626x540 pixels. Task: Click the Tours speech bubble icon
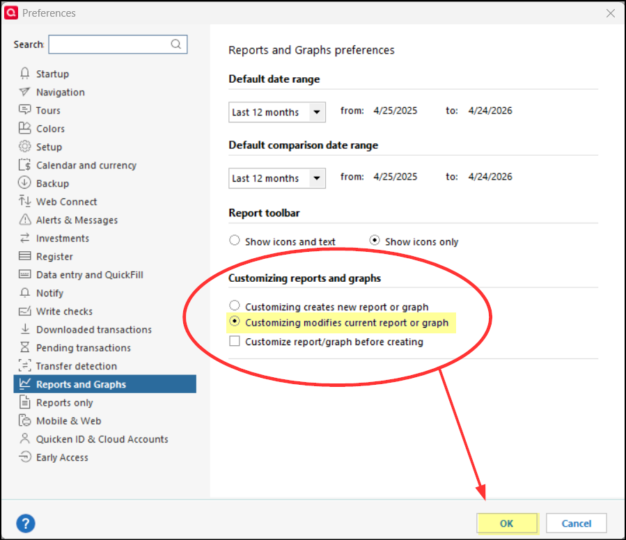25,110
